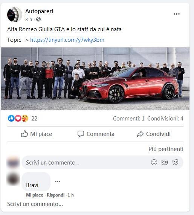Click the blue thumbs-up reaction icon
This screenshot has height=215, width=194.
click(x=11, y=118)
